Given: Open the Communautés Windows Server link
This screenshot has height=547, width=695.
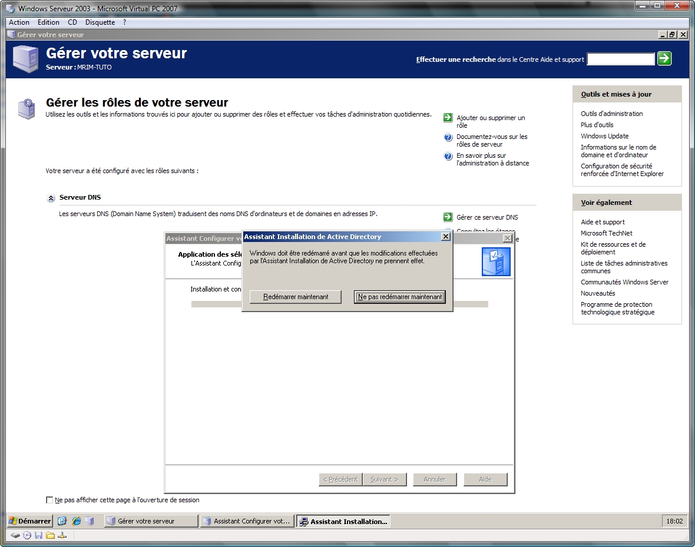Looking at the screenshot, I should (x=624, y=283).
